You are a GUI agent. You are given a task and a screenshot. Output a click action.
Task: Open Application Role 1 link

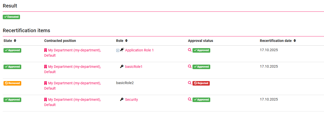click(139, 50)
